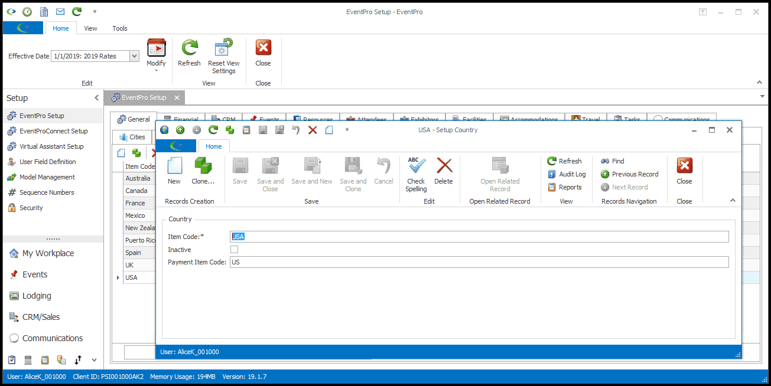Collapse the main window ribbon
Screen dimensions: 771x386
759,83
